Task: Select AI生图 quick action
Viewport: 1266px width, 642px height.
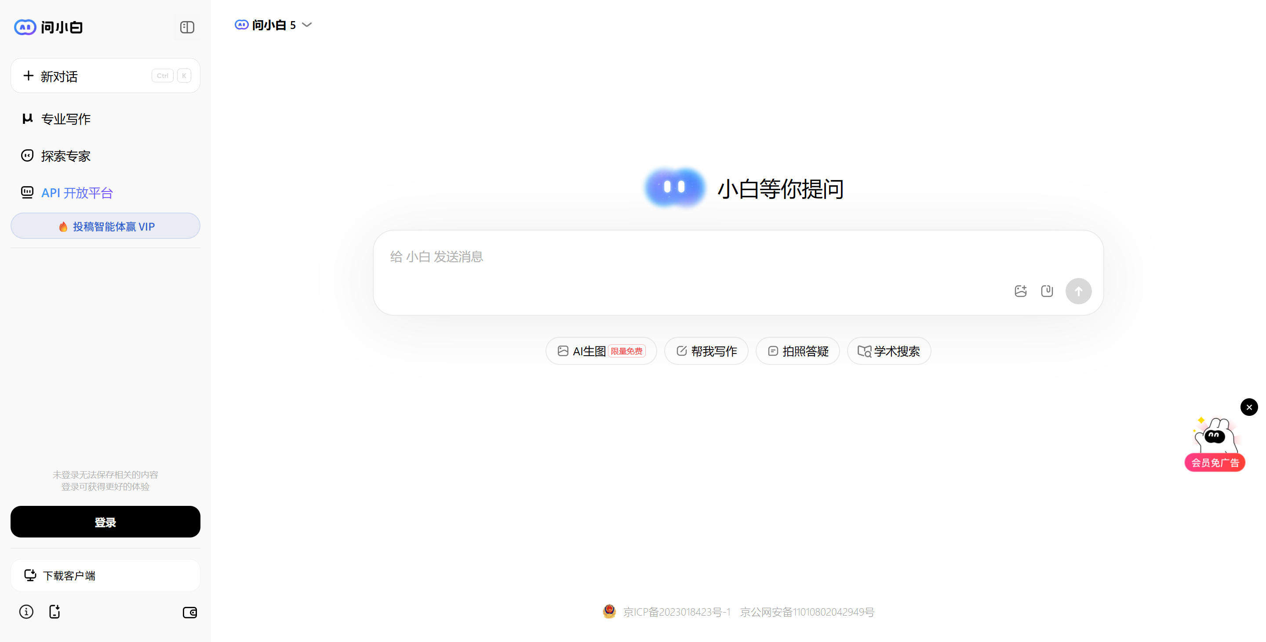Action: (601, 351)
